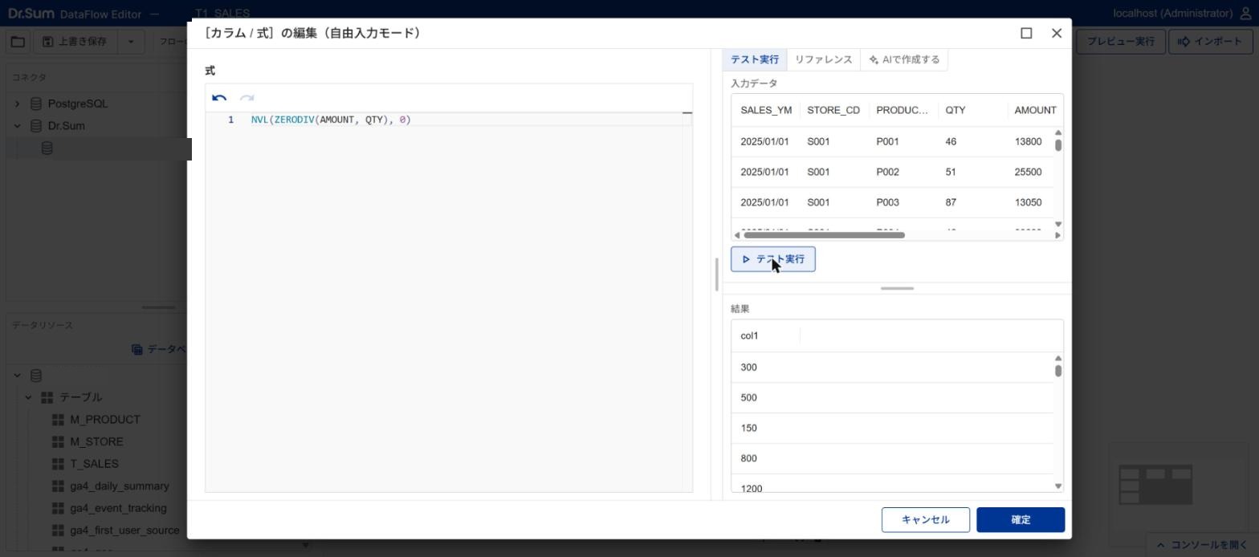Click the 上書き保存 button
1259x557 pixels.
(75, 42)
